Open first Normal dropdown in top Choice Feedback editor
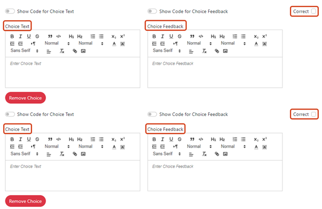The image size is (322, 209). pos(200,43)
